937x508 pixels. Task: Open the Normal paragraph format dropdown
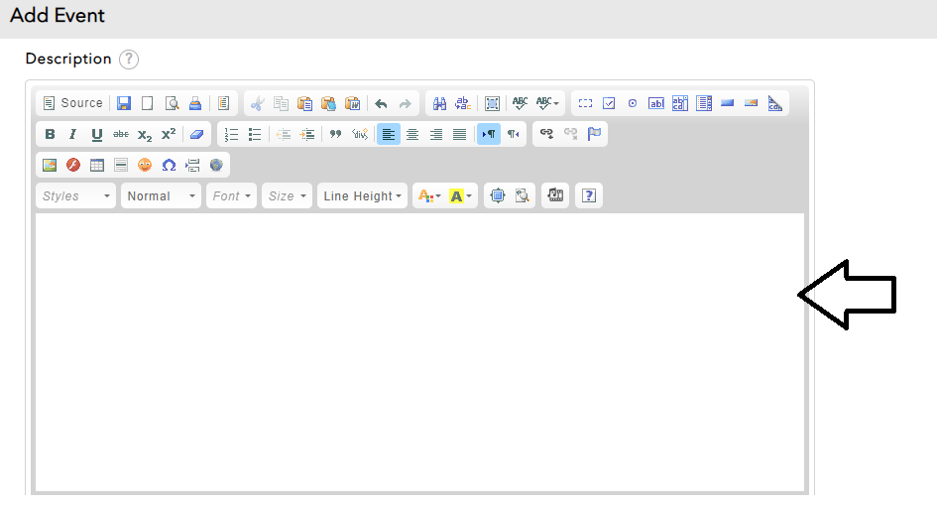[x=162, y=195]
